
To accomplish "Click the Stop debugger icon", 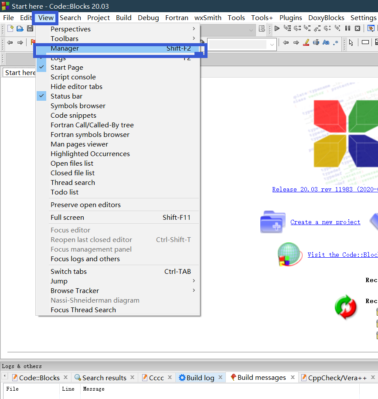I will coord(358,28).
